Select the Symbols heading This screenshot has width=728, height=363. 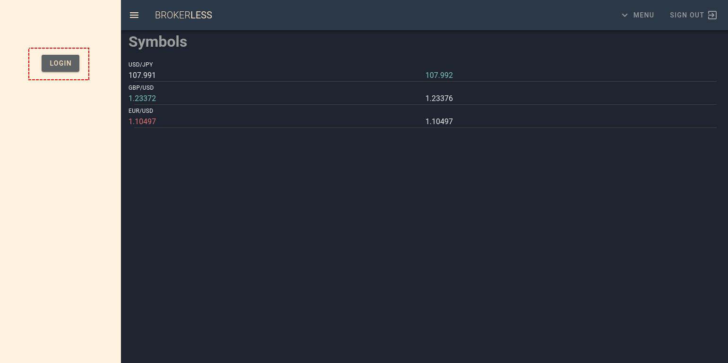tap(158, 42)
